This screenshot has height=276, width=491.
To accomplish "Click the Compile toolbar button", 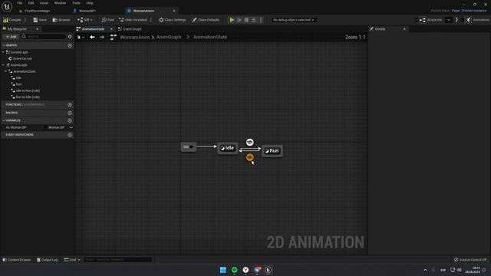I will click(x=12, y=20).
